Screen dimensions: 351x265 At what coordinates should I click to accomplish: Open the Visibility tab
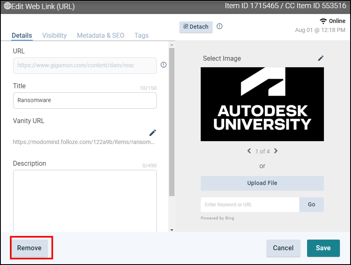[x=54, y=35]
